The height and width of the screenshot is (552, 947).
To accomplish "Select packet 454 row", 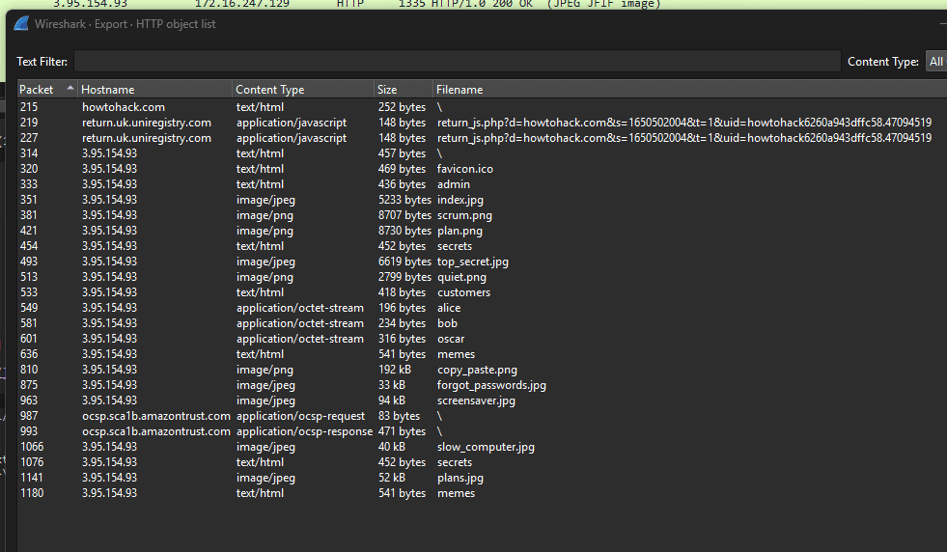I will pos(482,246).
